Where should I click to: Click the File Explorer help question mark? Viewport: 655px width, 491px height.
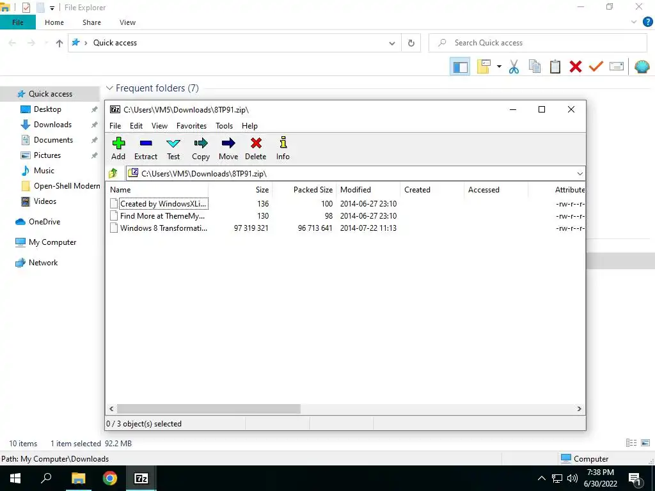(647, 22)
